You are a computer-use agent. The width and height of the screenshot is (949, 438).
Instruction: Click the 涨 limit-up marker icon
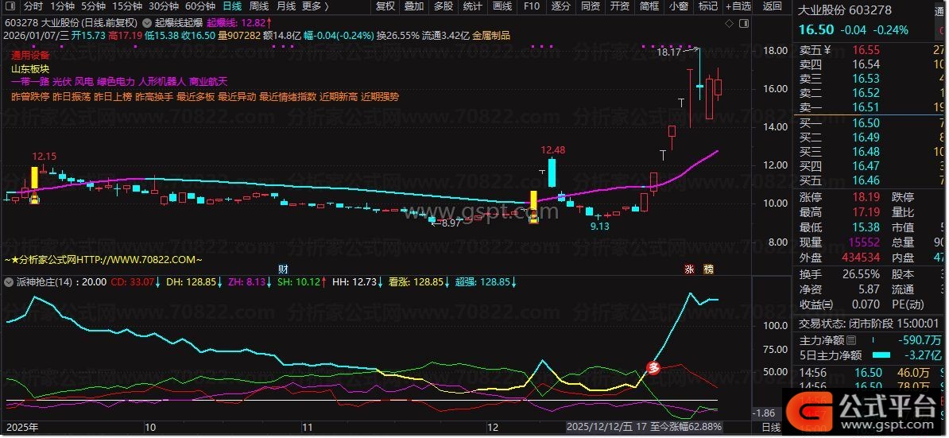tap(690, 269)
